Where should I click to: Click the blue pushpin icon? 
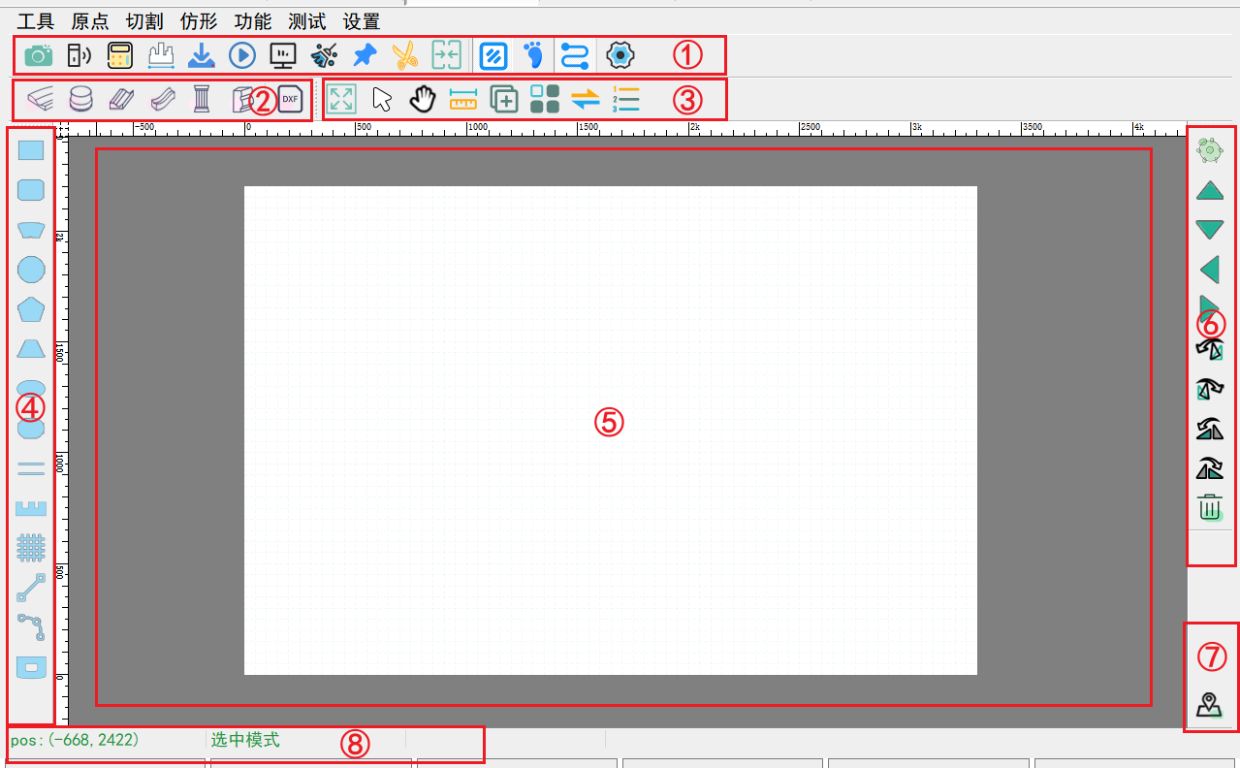point(365,55)
